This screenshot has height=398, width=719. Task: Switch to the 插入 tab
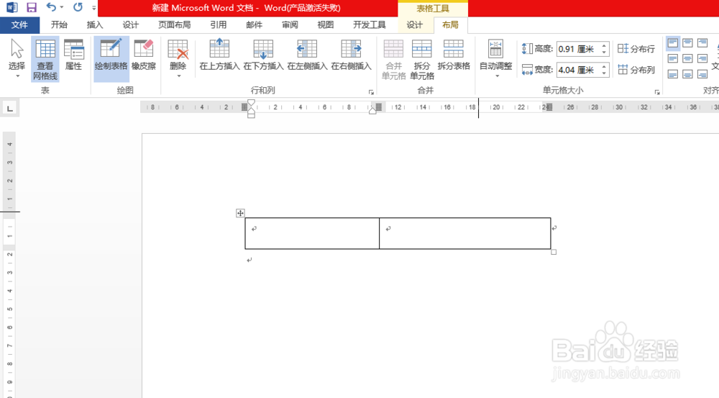95,24
